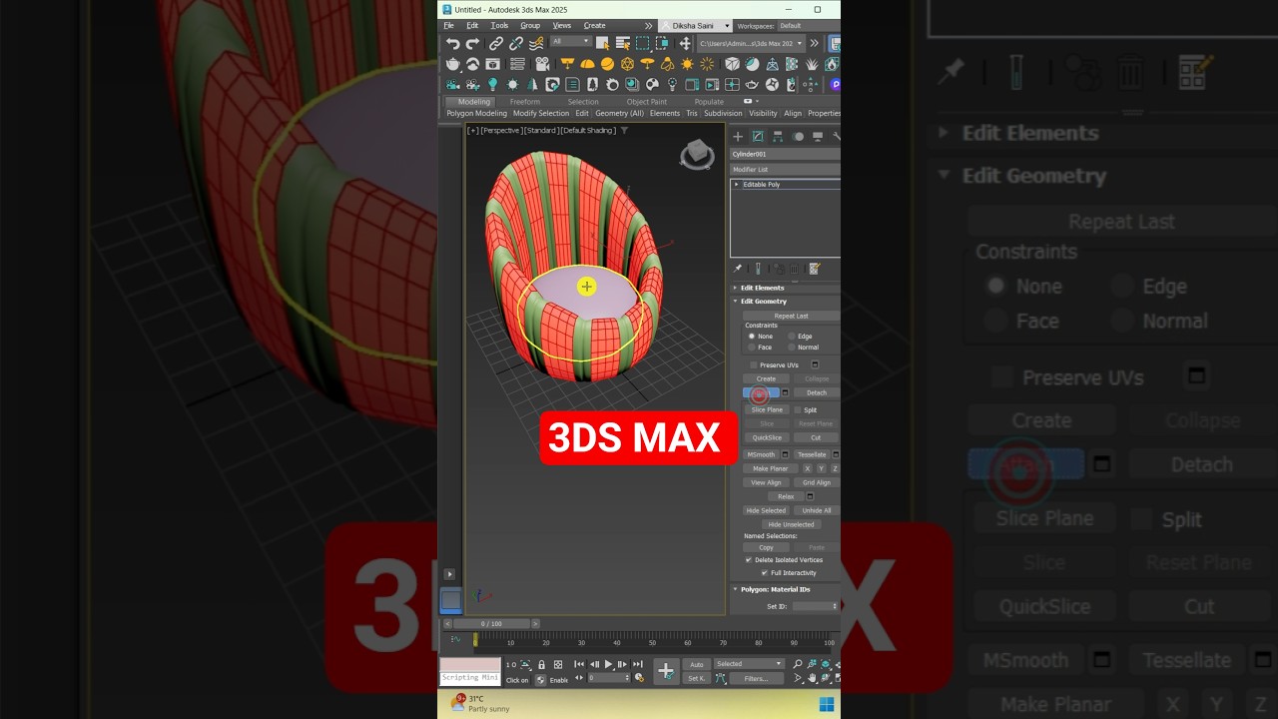This screenshot has width=1278, height=719.
Task: Activate the Bind to Space Warp icon
Action: 536,43
